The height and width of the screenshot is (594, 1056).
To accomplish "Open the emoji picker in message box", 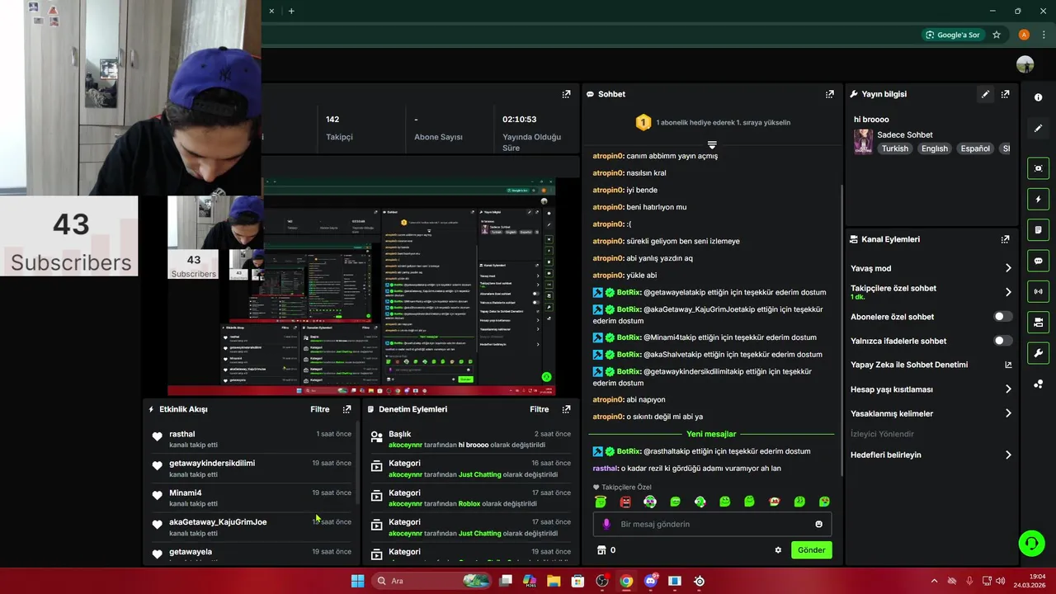I will coord(818,524).
